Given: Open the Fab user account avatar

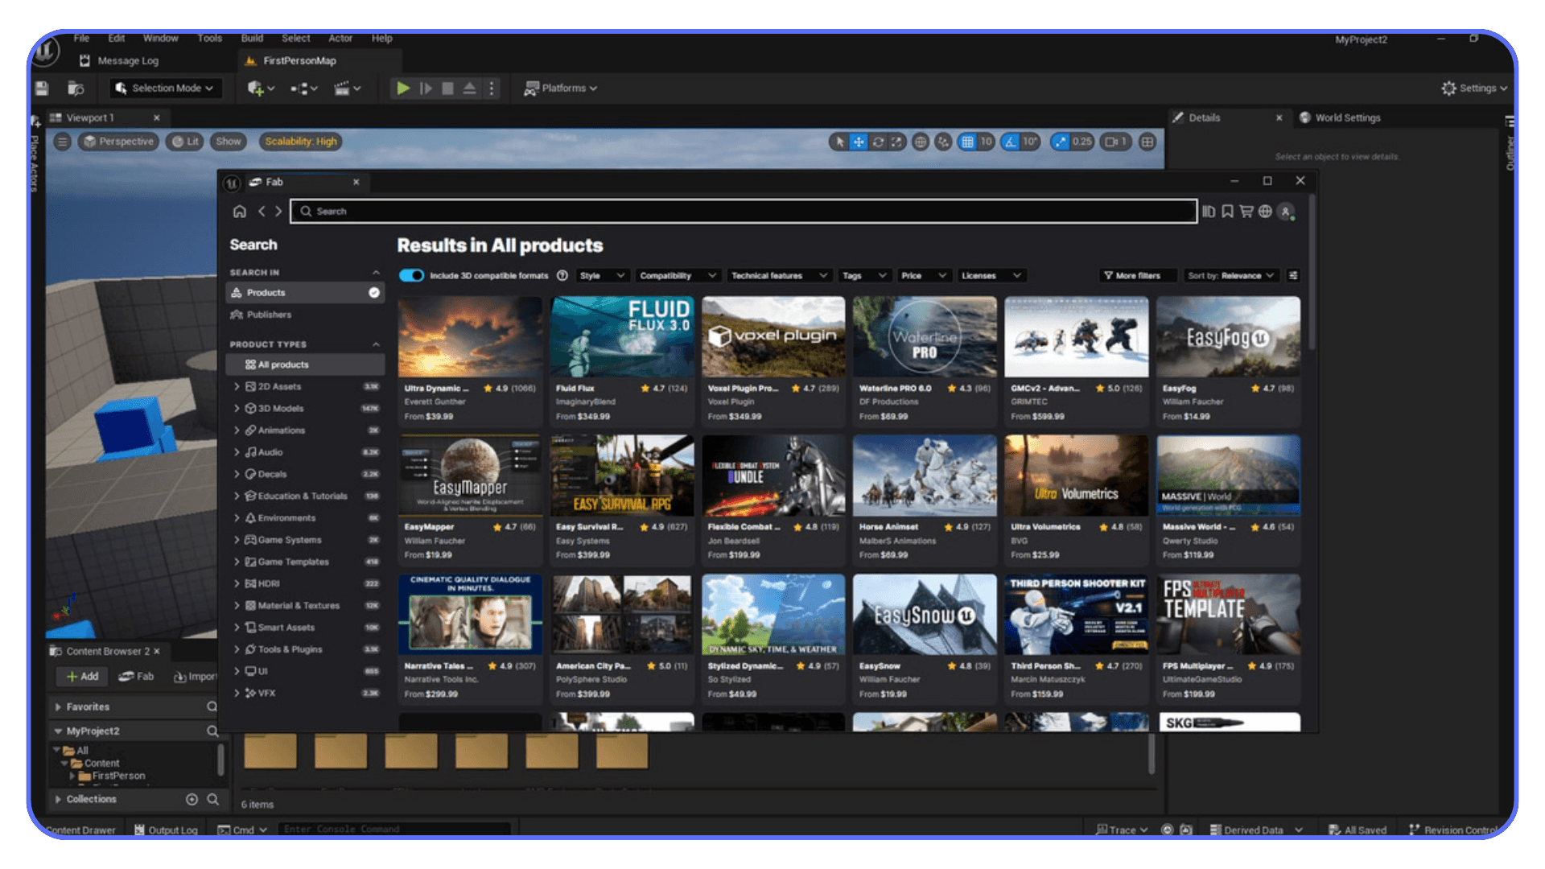Looking at the screenshot, I should point(1286,212).
